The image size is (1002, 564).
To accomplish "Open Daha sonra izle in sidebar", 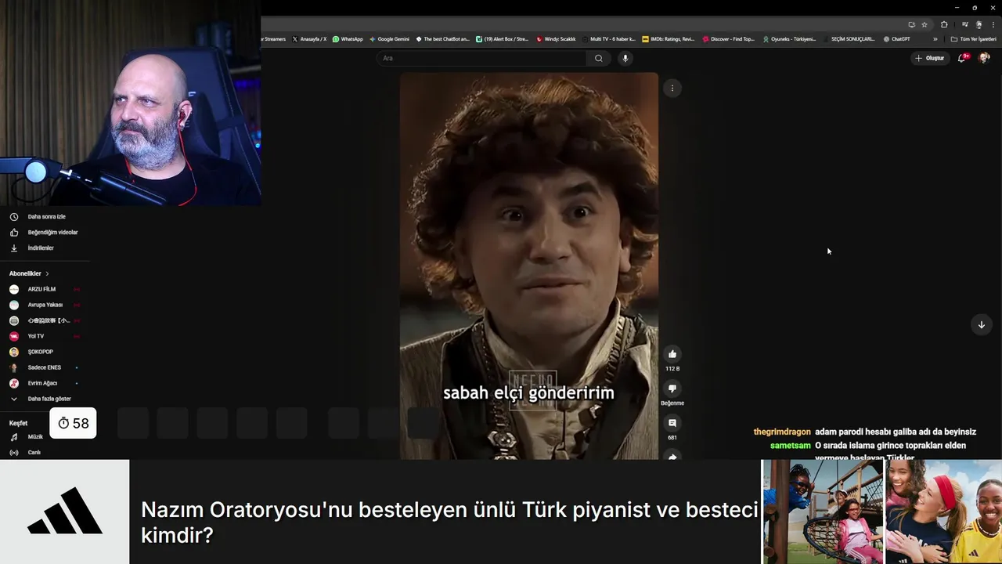I will click(46, 216).
